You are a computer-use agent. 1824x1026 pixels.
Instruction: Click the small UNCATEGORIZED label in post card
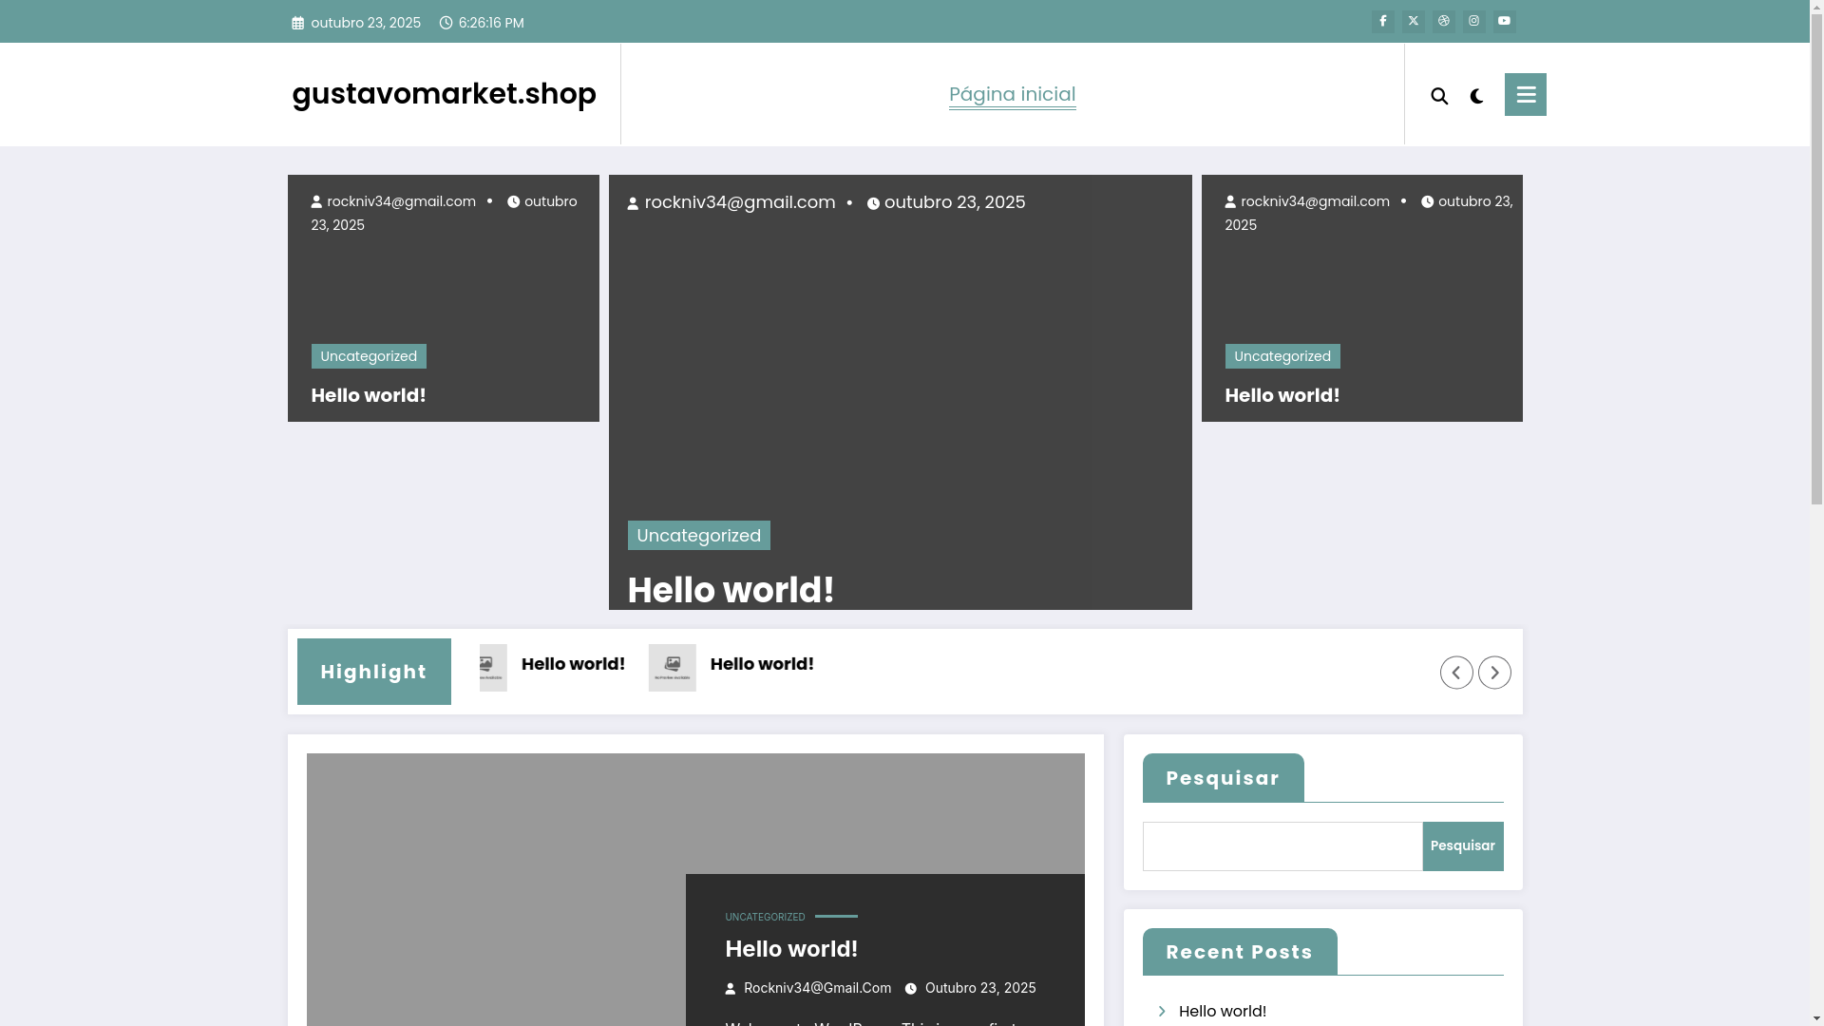765,917
